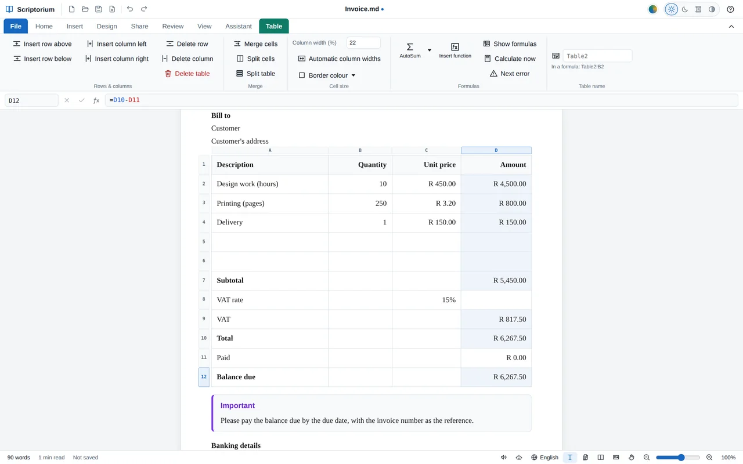Open the help question mark icon

point(731,9)
